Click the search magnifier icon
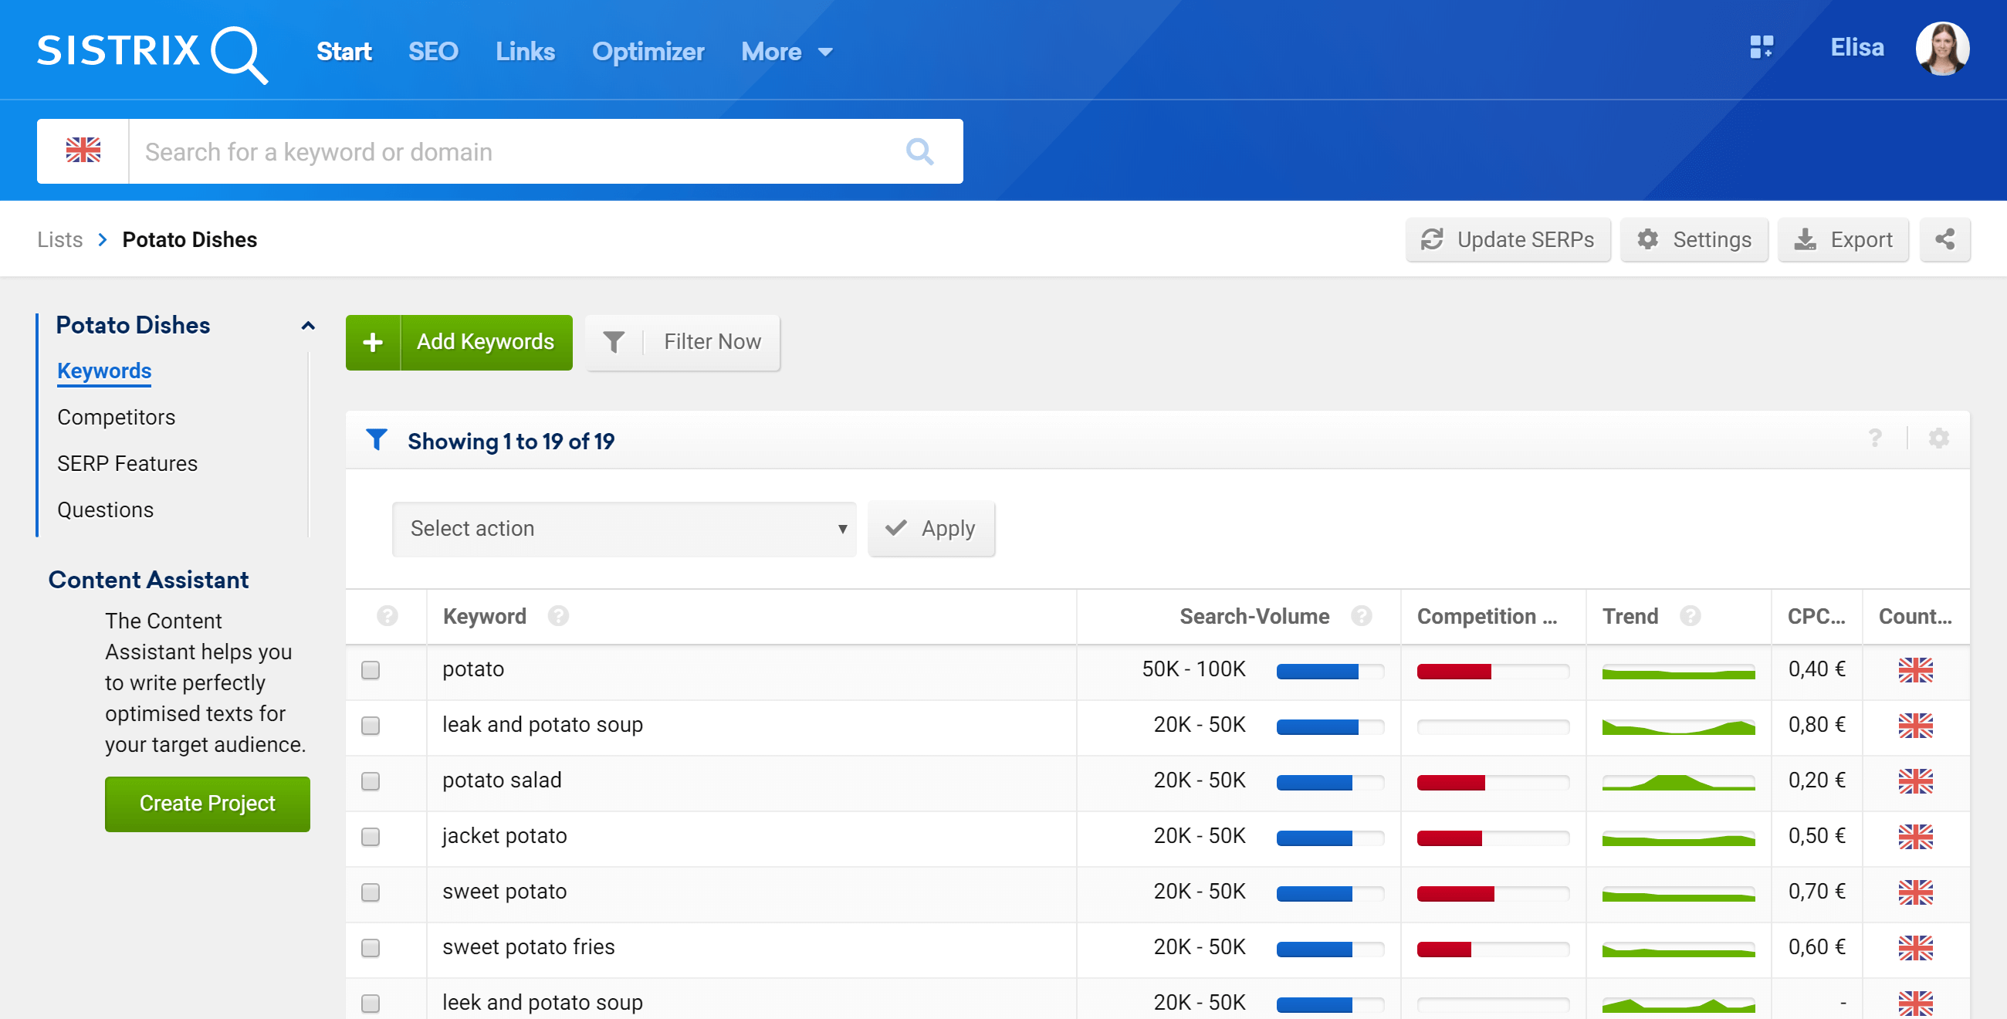This screenshot has width=2007, height=1019. (919, 151)
